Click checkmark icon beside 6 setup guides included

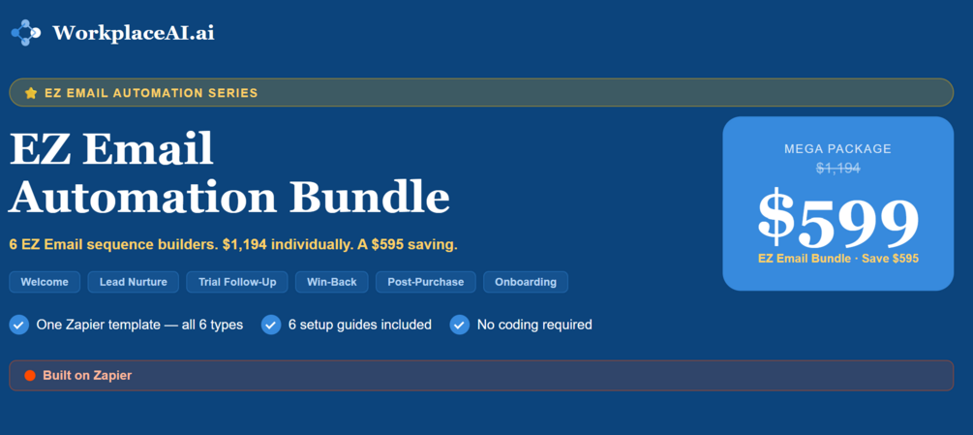[271, 325]
